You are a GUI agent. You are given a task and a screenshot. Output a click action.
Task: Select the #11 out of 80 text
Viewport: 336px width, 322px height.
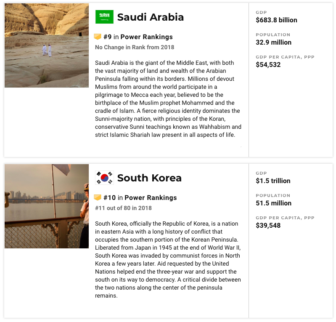[x=124, y=208]
